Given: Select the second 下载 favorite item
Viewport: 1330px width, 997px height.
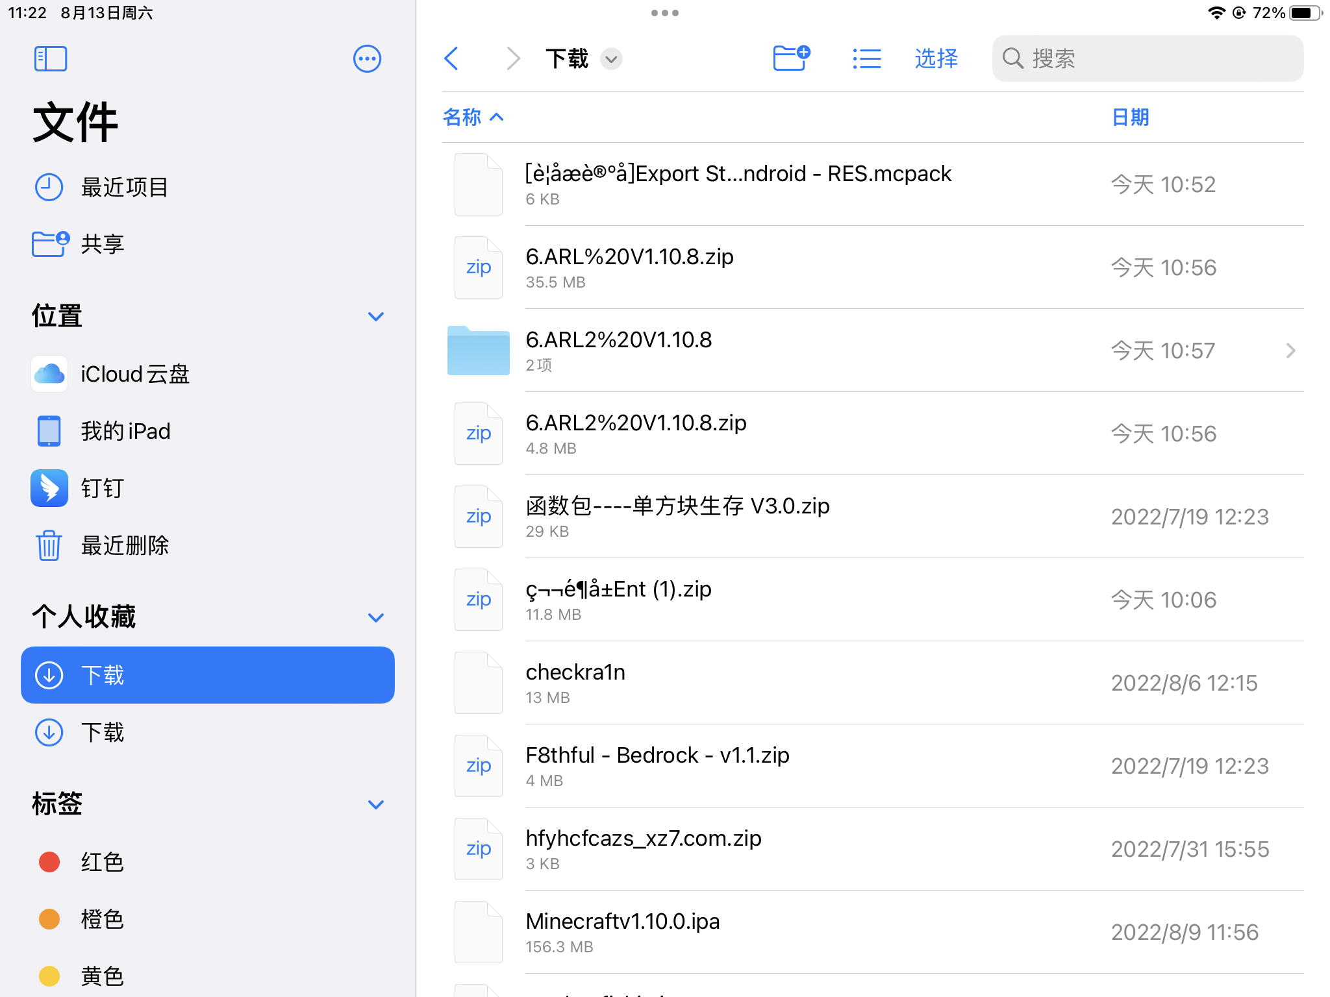Looking at the screenshot, I should 208,732.
